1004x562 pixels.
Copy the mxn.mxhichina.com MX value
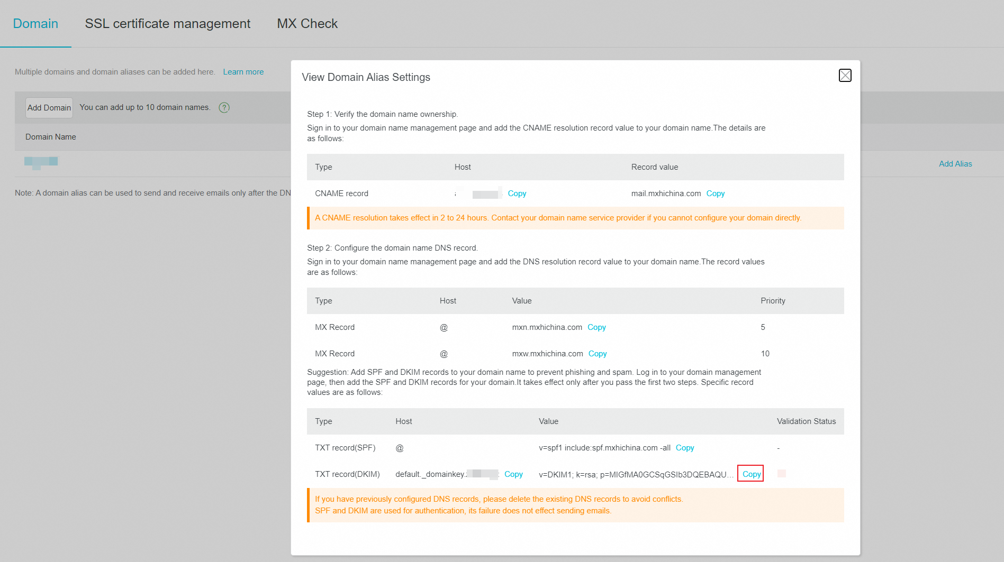[x=596, y=327]
